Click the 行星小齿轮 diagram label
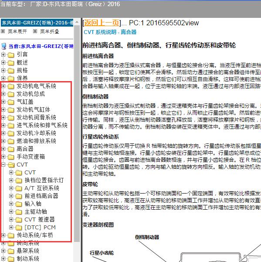This screenshot has height=262, width=261. coord(102,253)
